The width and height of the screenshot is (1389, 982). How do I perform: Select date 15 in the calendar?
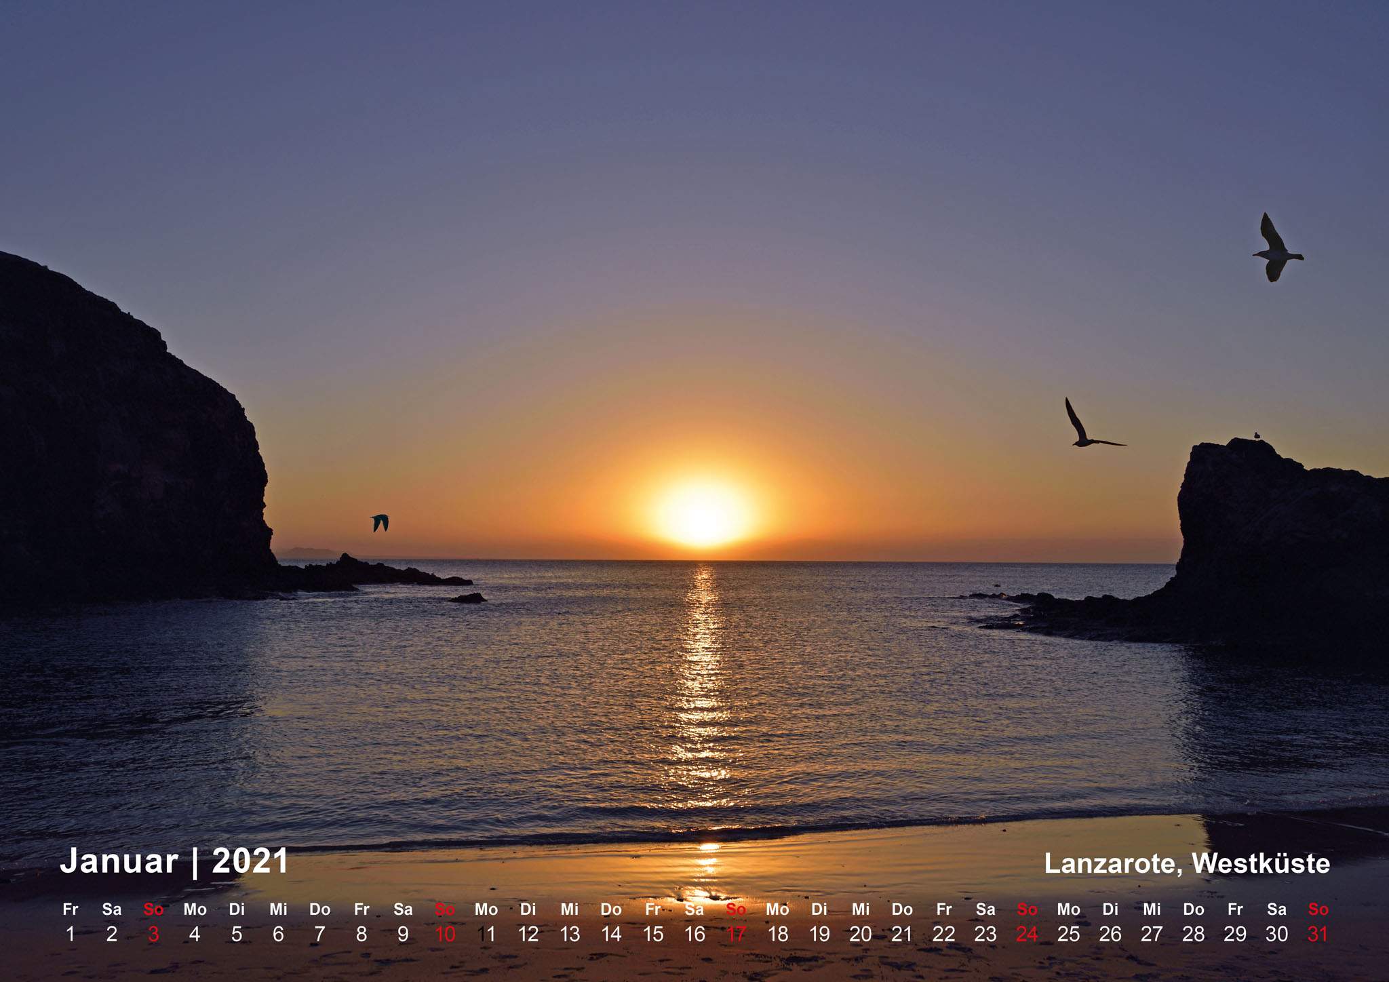click(x=653, y=935)
